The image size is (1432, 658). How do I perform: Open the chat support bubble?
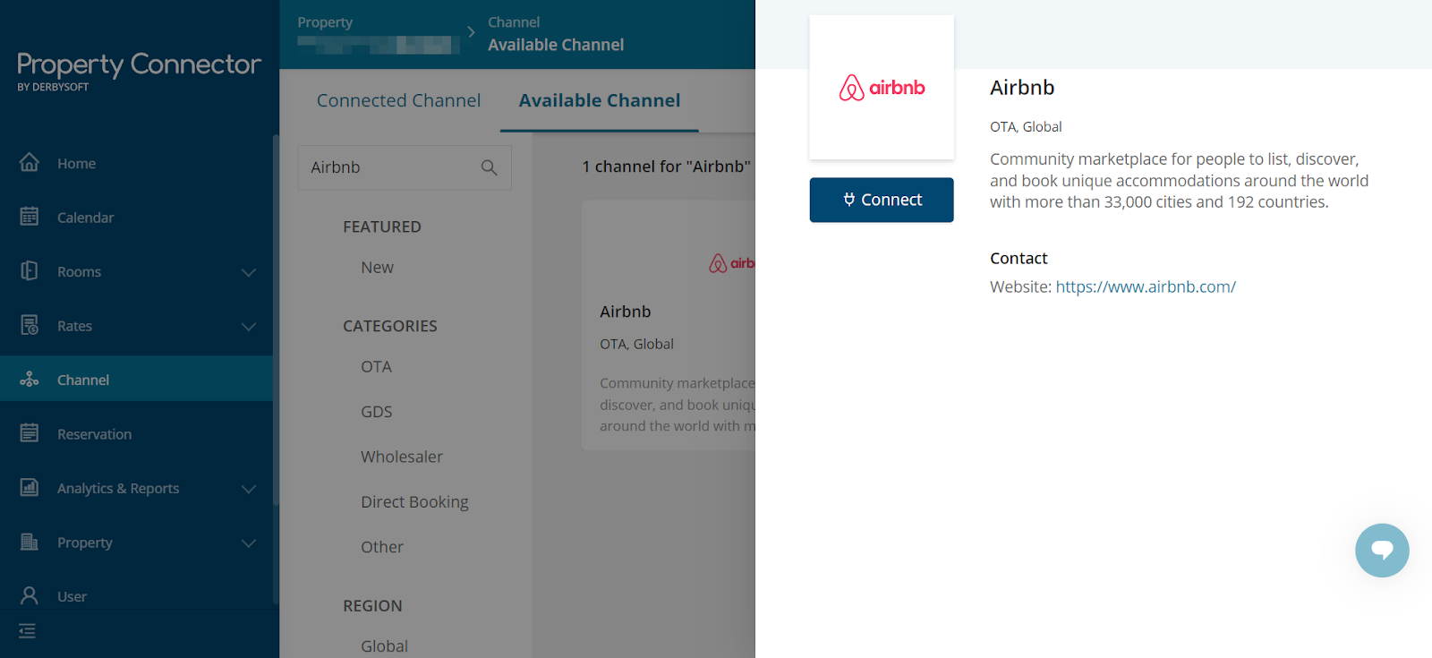coord(1382,550)
